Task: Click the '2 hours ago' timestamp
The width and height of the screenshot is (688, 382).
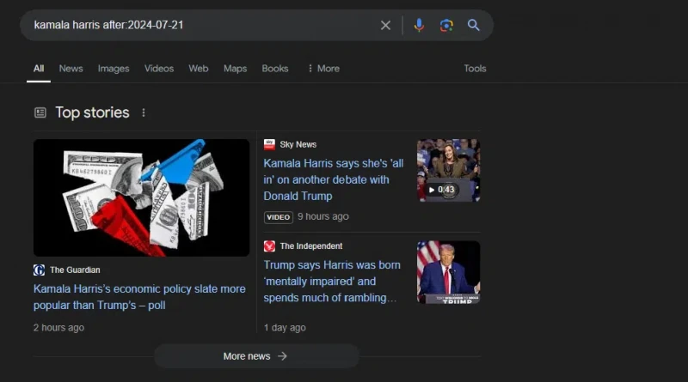Action: [x=58, y=328]
